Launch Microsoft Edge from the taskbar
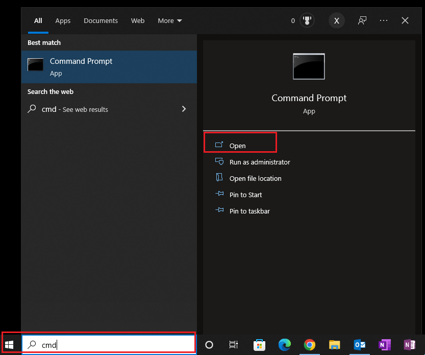 (x=285, y=345)
